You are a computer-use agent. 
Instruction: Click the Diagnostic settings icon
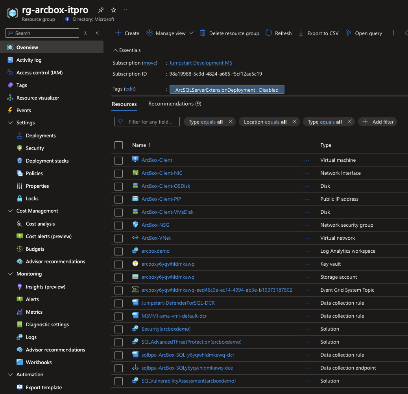click(x=20, y=324)
